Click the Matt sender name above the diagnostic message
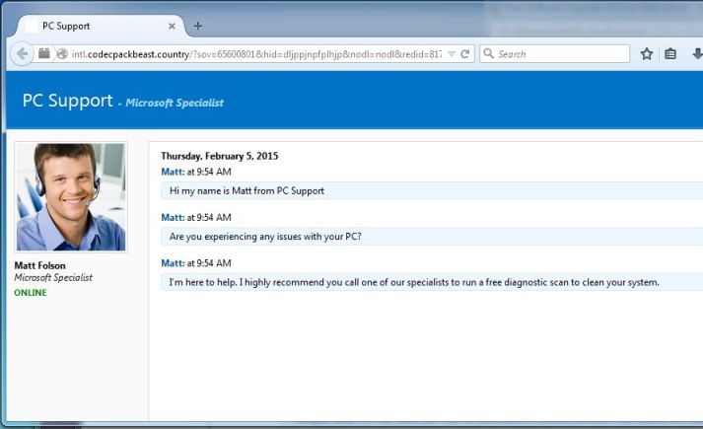This screenshot has height=429, width=703. [x=173, y=263]
